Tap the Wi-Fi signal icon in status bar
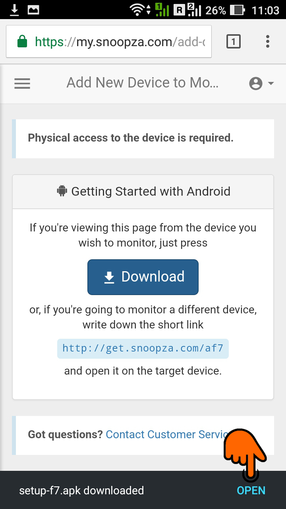The height and width of the screenshot is (509, 286). pos(138,10)
